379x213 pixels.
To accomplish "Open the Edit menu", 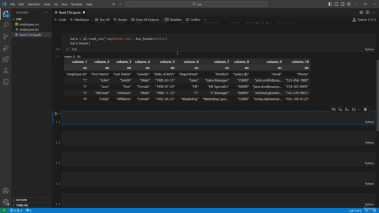I will click(21, 4).
